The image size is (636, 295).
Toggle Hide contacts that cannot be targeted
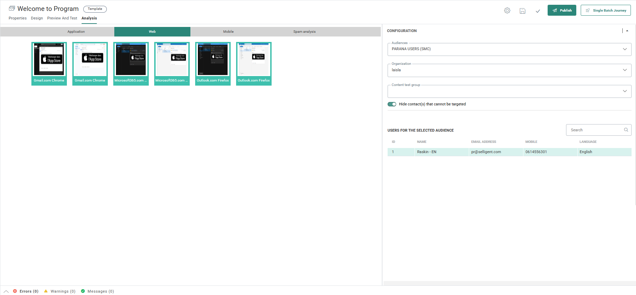(392, 104)
